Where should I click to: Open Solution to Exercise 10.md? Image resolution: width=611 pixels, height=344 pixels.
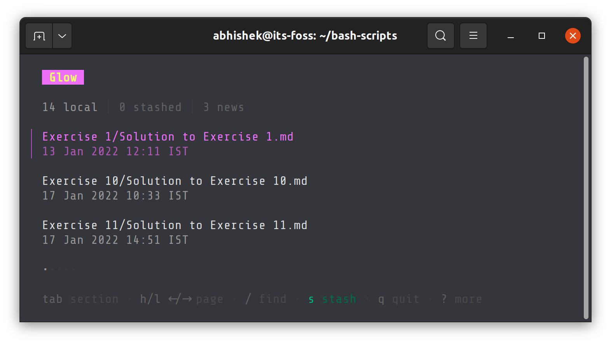175,181
